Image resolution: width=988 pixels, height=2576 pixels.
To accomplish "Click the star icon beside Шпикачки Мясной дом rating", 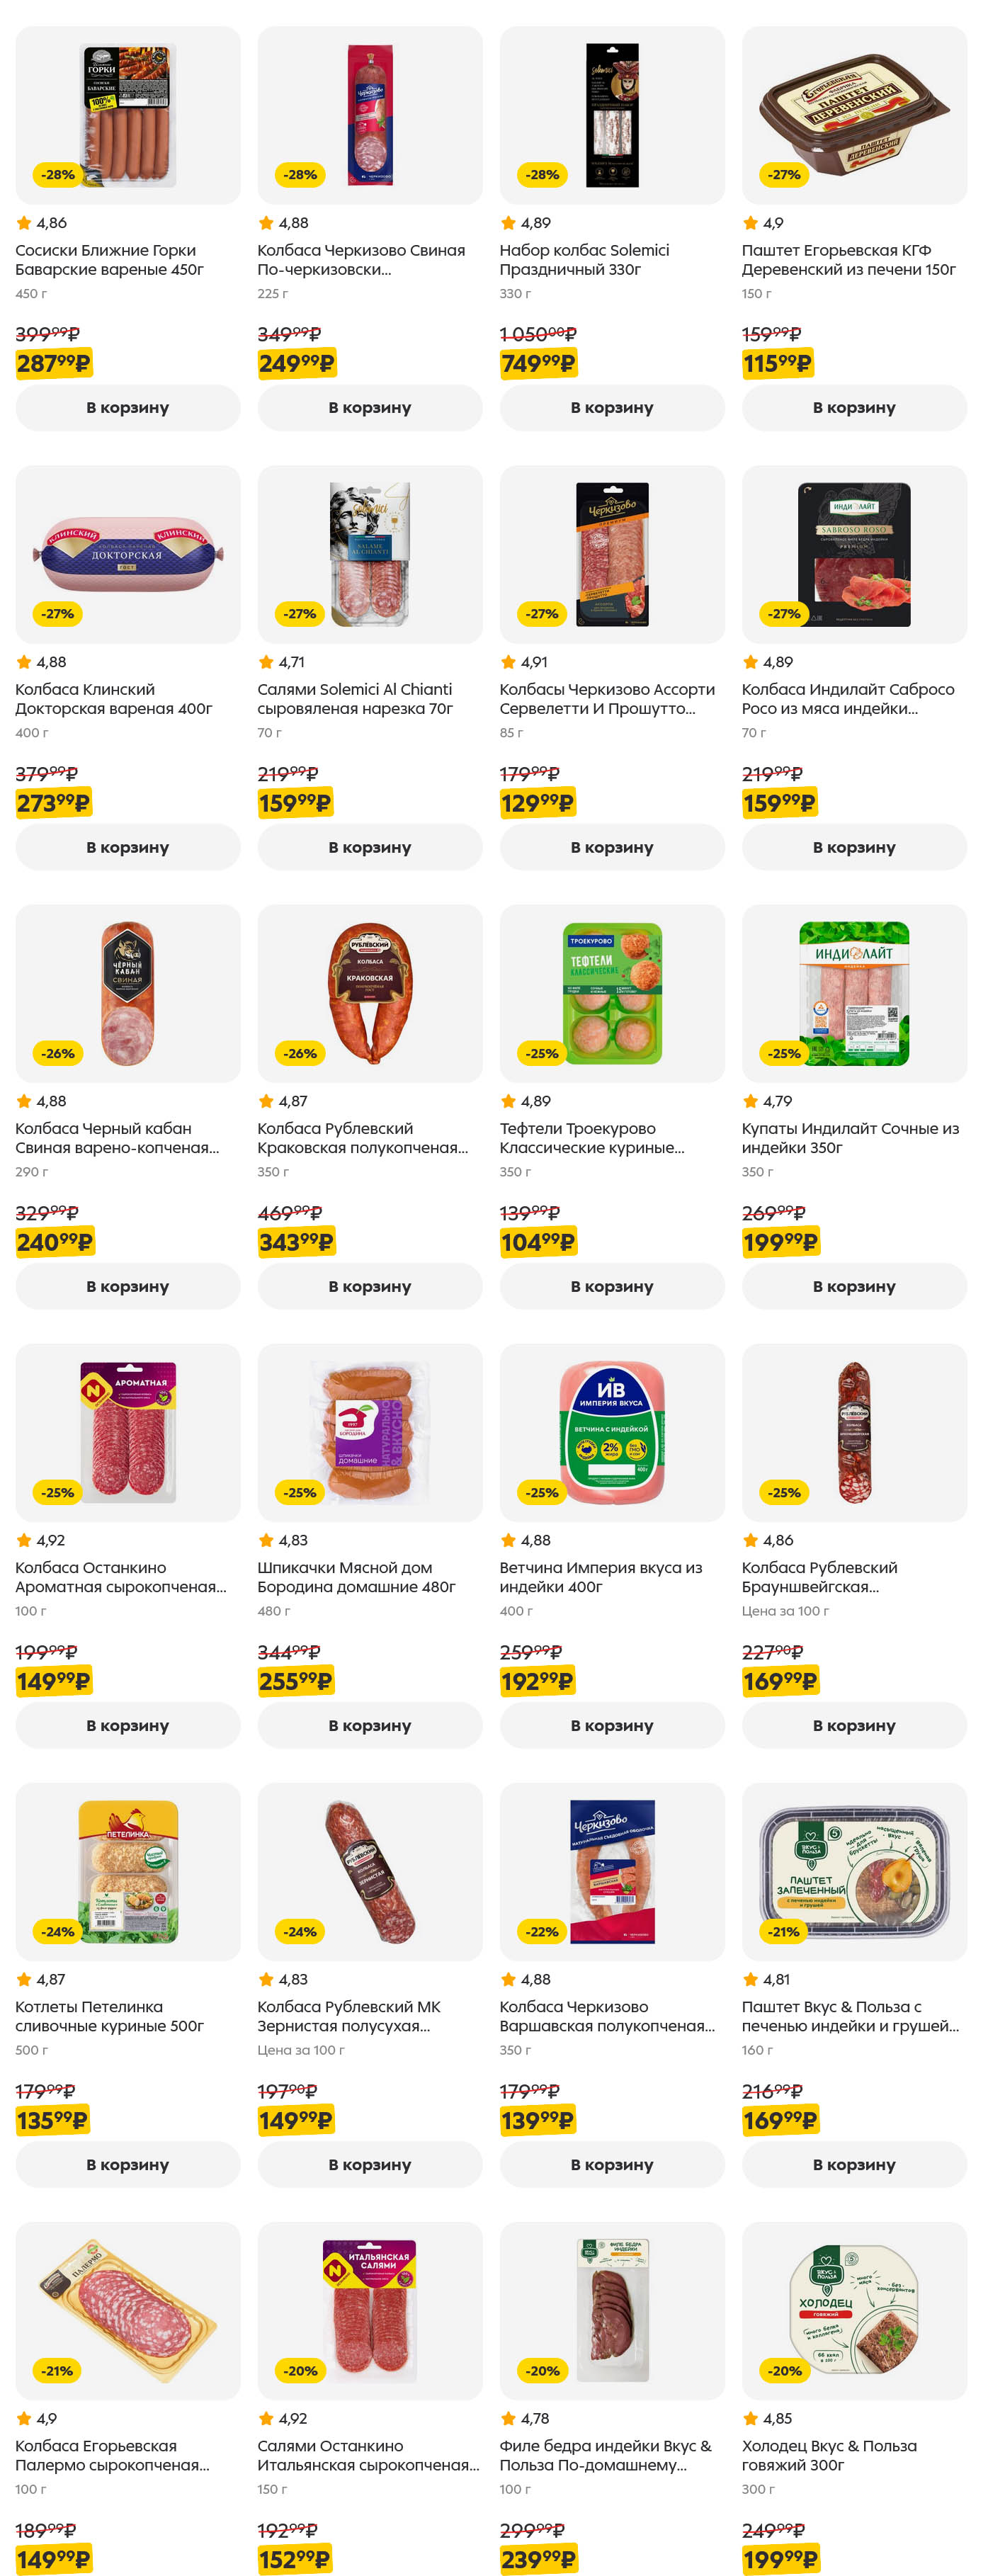I will pyautogui.click(x=266, y=1540).
